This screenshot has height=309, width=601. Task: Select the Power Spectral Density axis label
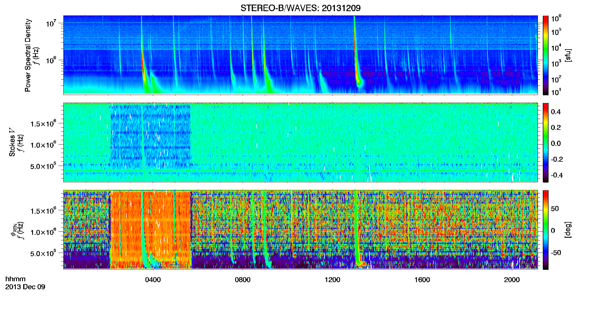pos(28,55)
